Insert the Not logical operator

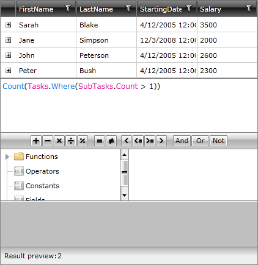pyautogui.click(x=218, y=141)
